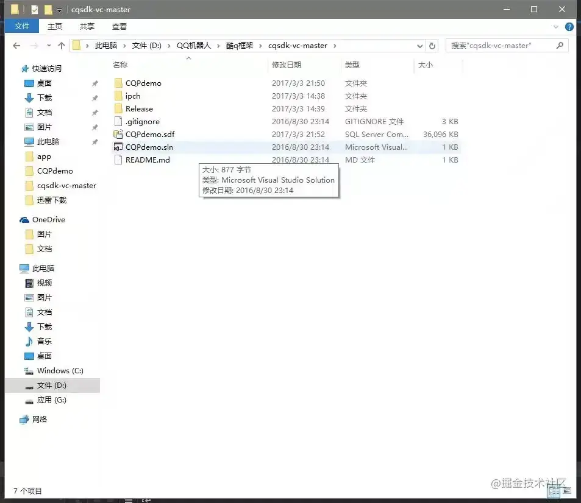Open 快速访问 in navigation pane
Screen dimensions: 581x503
[47, 68]
